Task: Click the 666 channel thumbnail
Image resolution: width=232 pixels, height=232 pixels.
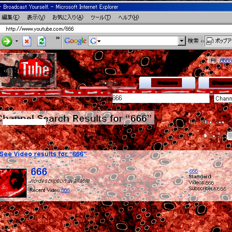Action: 13,183
